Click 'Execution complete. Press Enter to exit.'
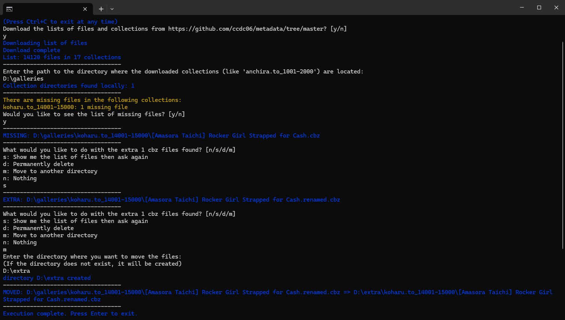 pyautogui.click(x=70, y=314)
